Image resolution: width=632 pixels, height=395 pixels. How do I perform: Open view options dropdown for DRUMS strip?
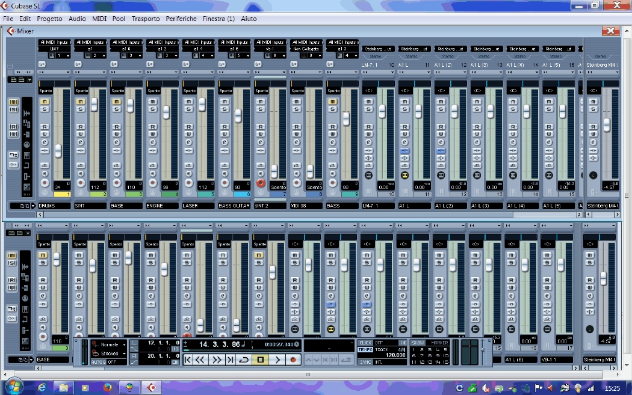click(67, 72)
